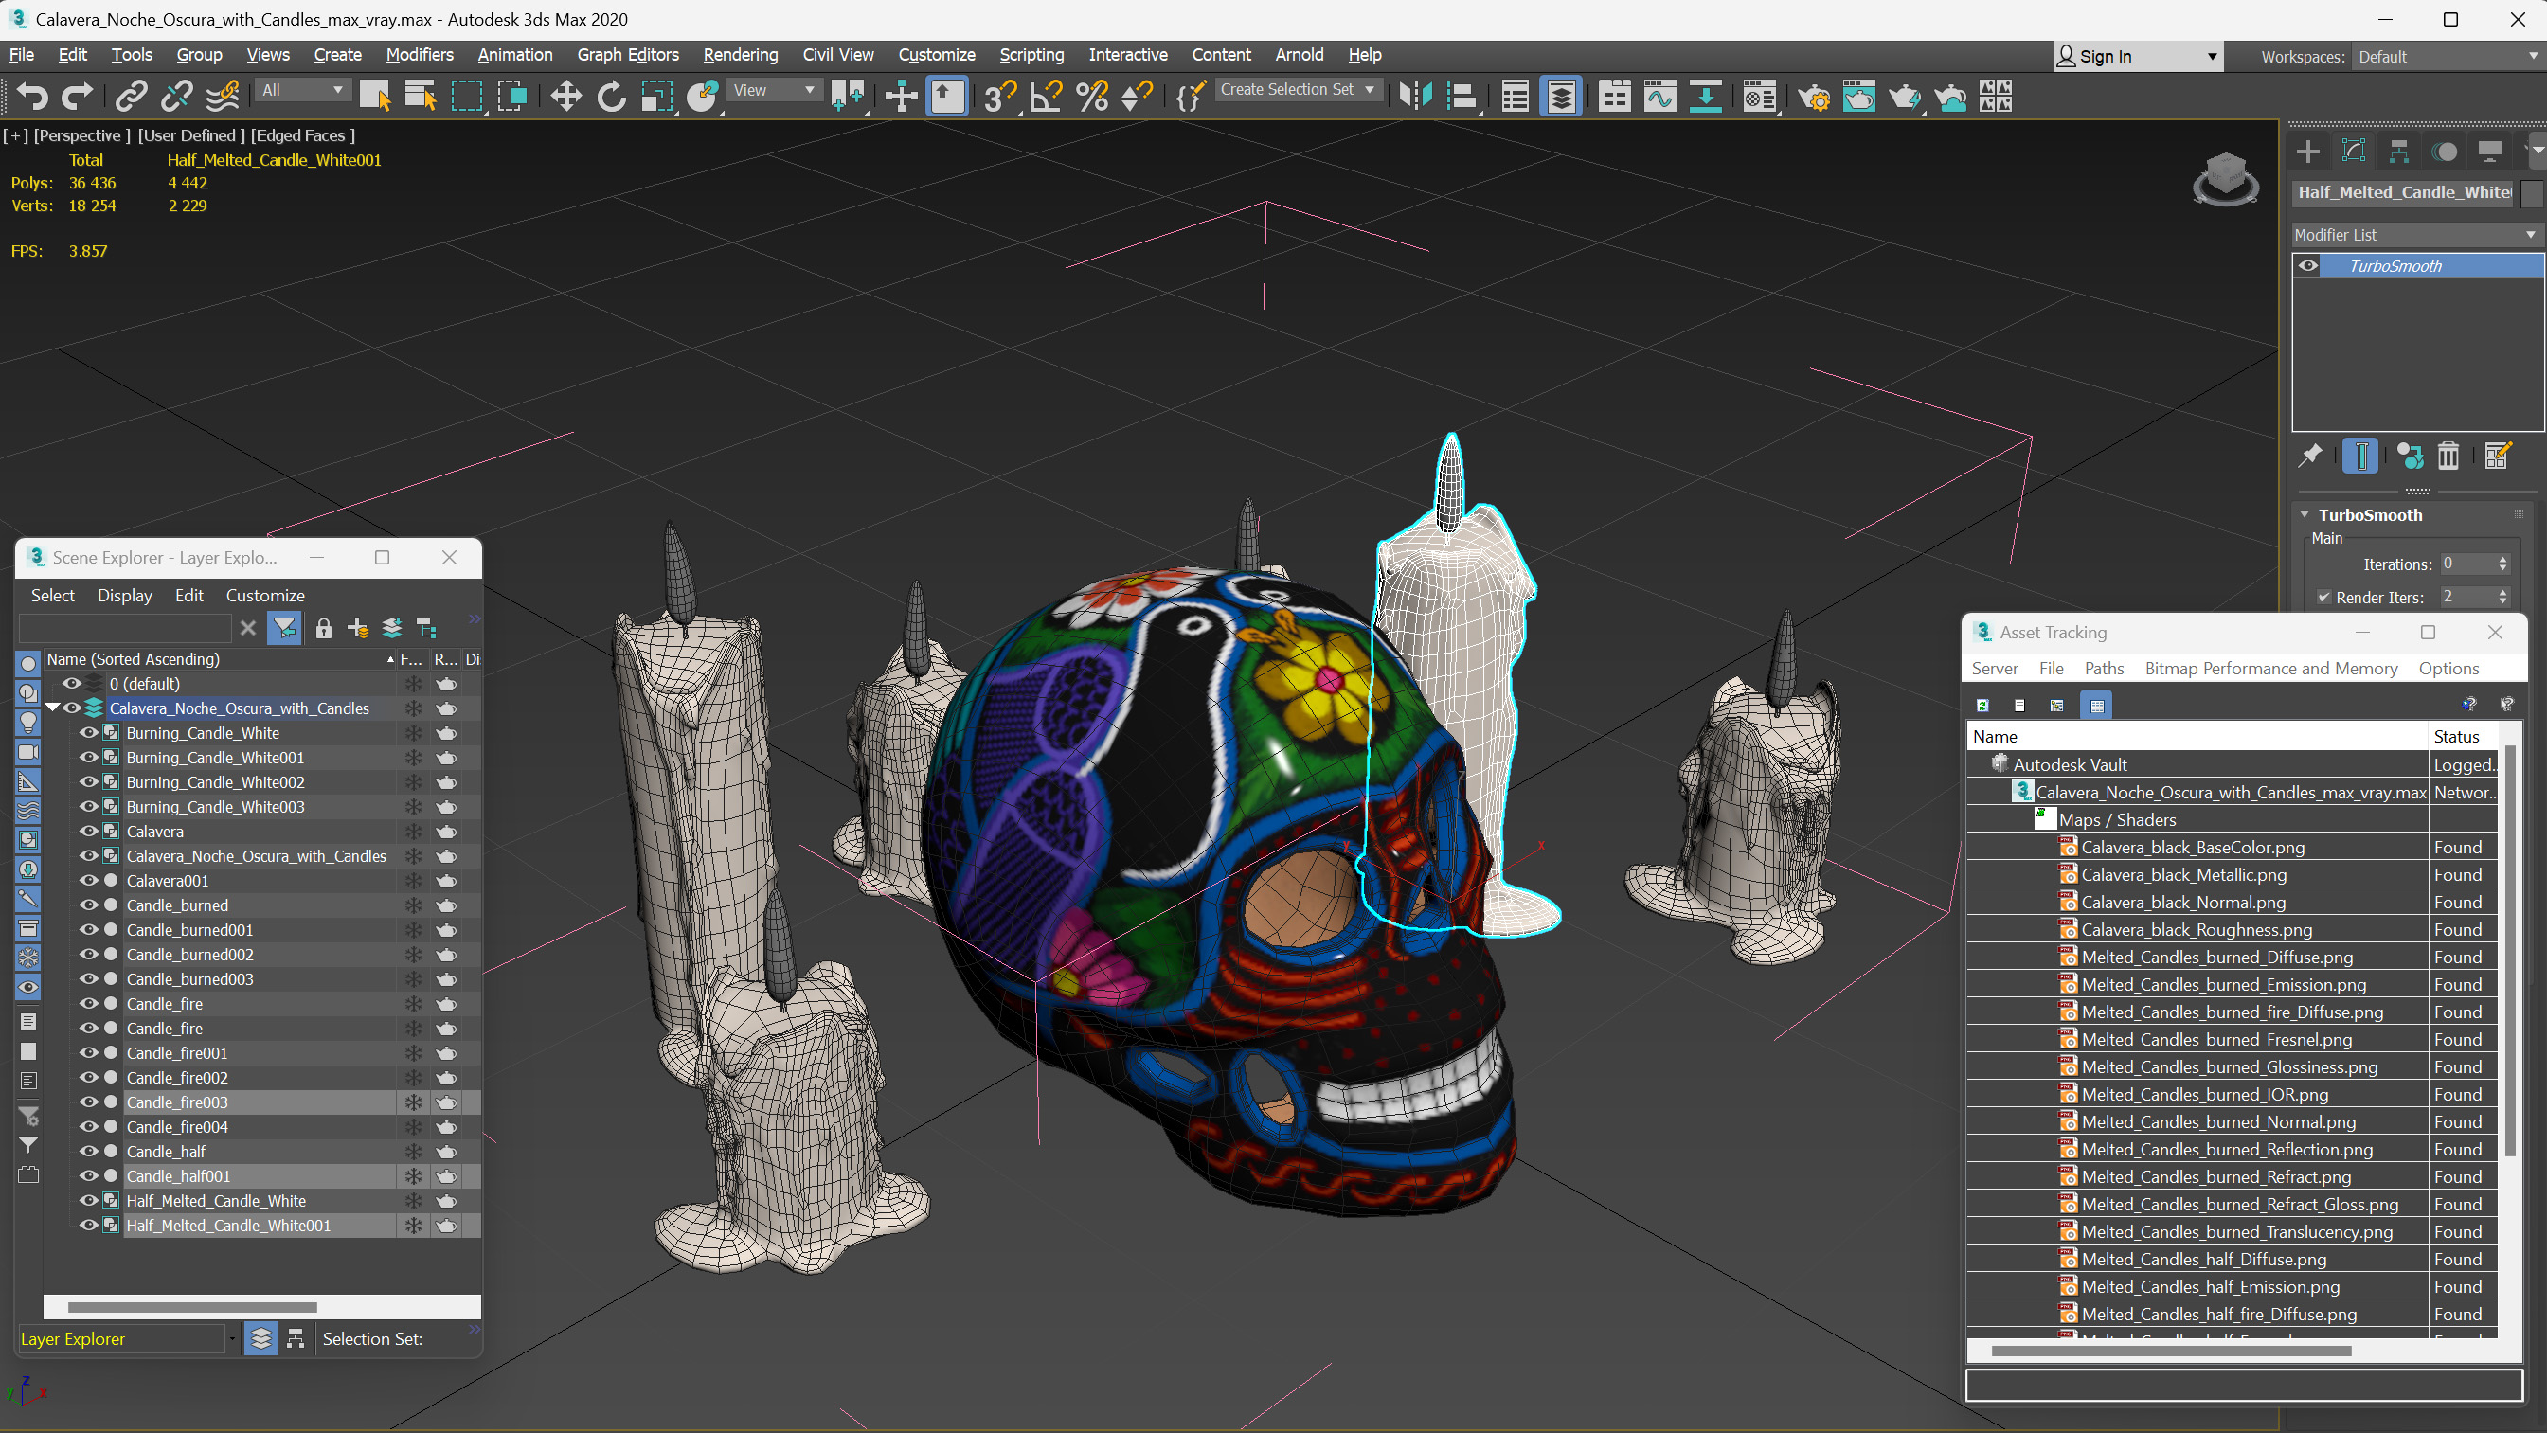Open selection filter All dropdown
The height and width of the screenshot is (1433, 2547).
coord(302,90)
